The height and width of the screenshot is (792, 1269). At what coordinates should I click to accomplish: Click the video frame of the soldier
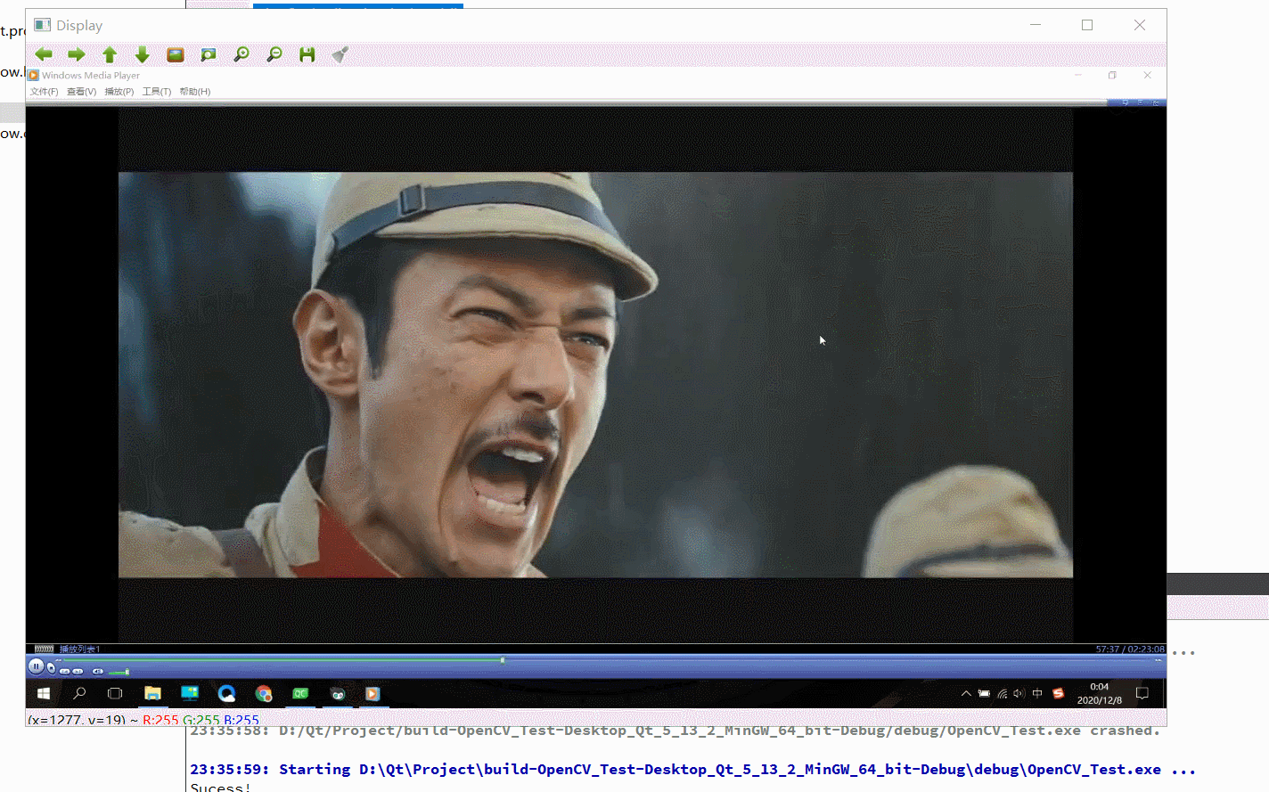coord(595,375)
